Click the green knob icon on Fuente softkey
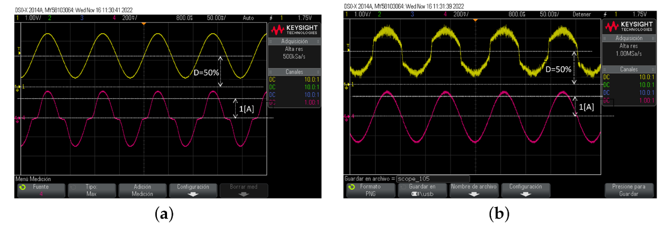 [x=23, y=187]
